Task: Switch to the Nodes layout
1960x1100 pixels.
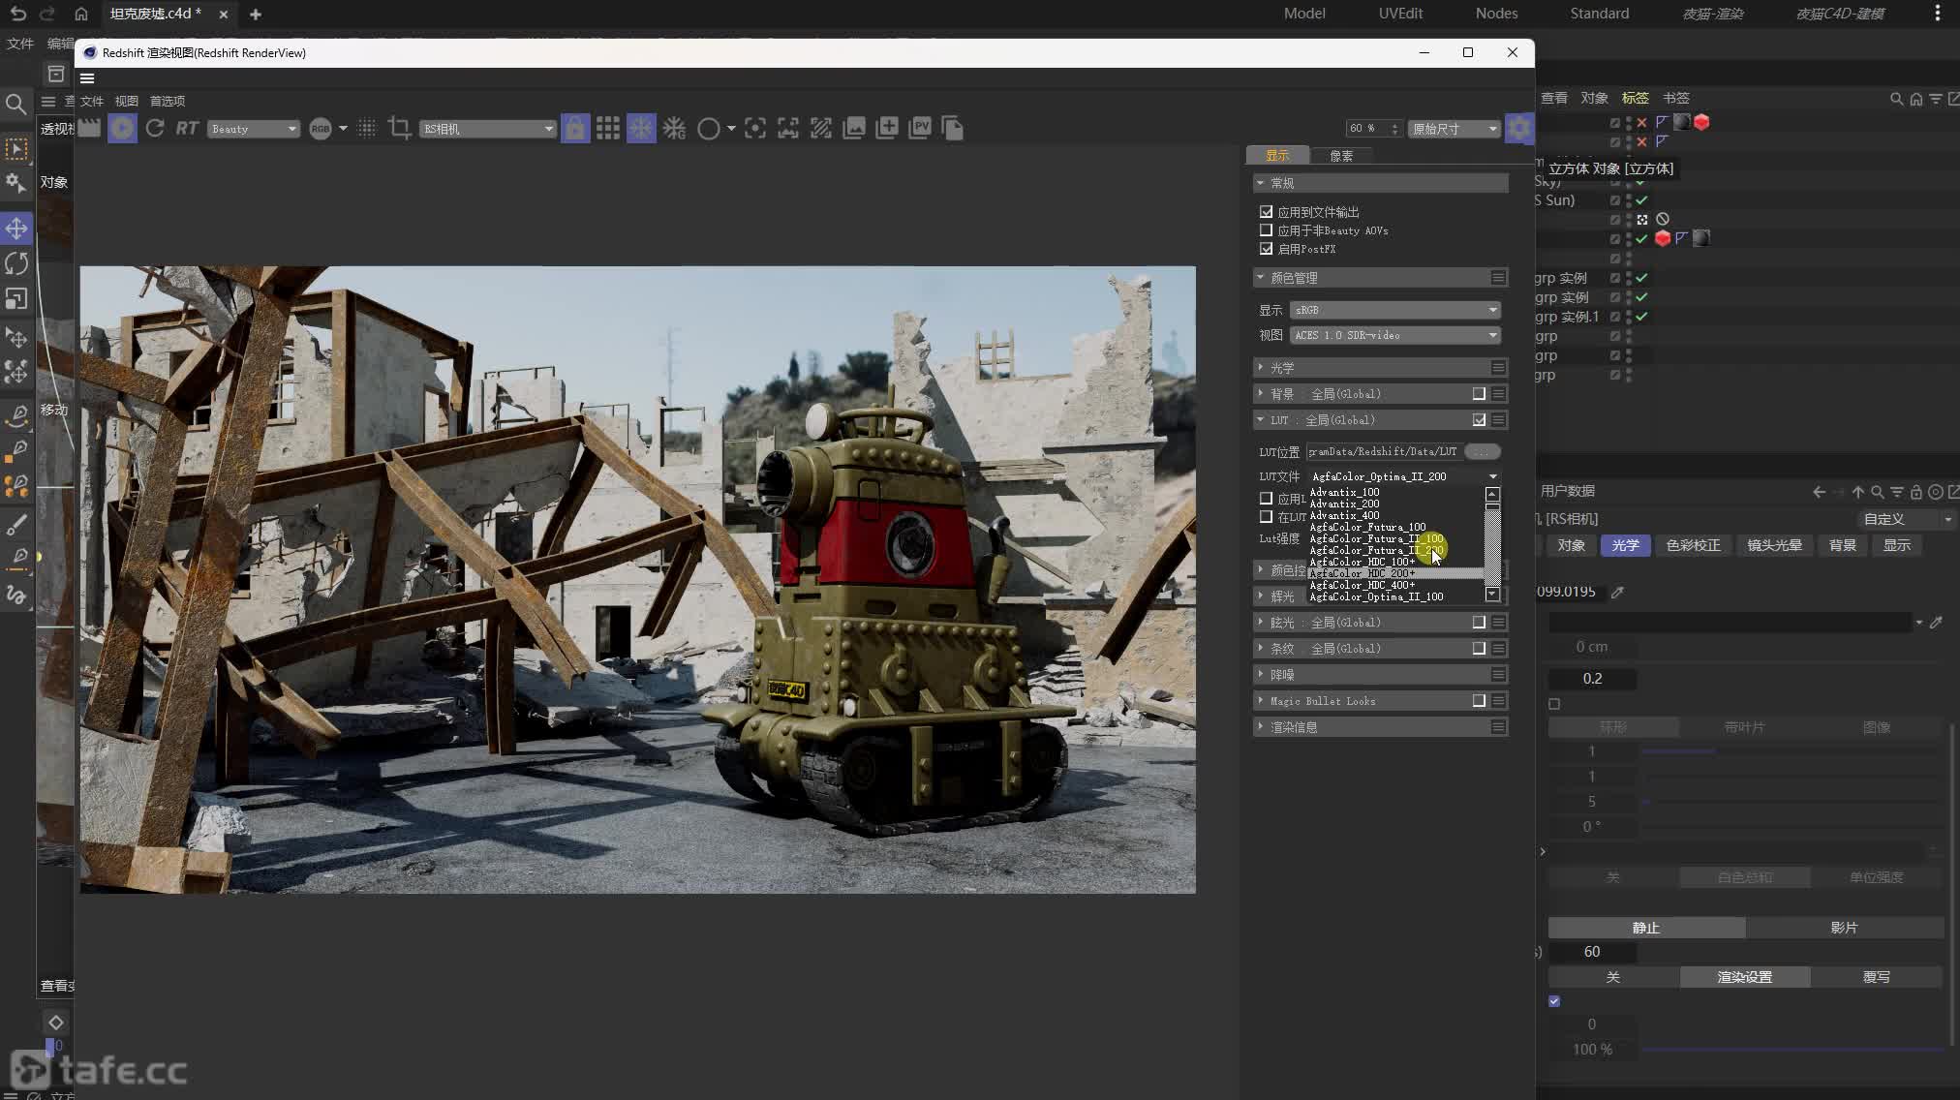Action: (x=1496, y=14)
